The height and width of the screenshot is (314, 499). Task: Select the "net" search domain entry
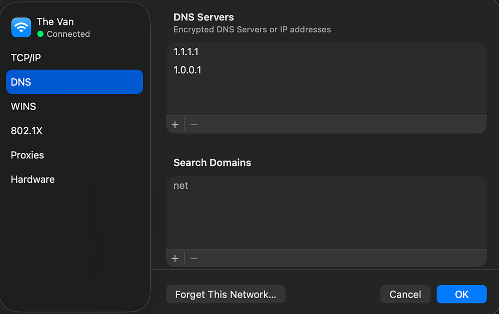click(x=181, y=185)
